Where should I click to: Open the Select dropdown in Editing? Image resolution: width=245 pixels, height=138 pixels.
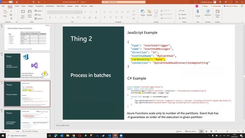point(183,18)
